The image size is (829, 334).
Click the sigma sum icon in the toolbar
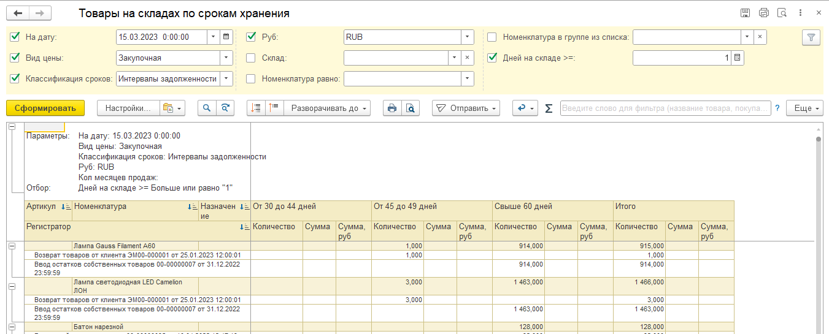click(549, 108)
